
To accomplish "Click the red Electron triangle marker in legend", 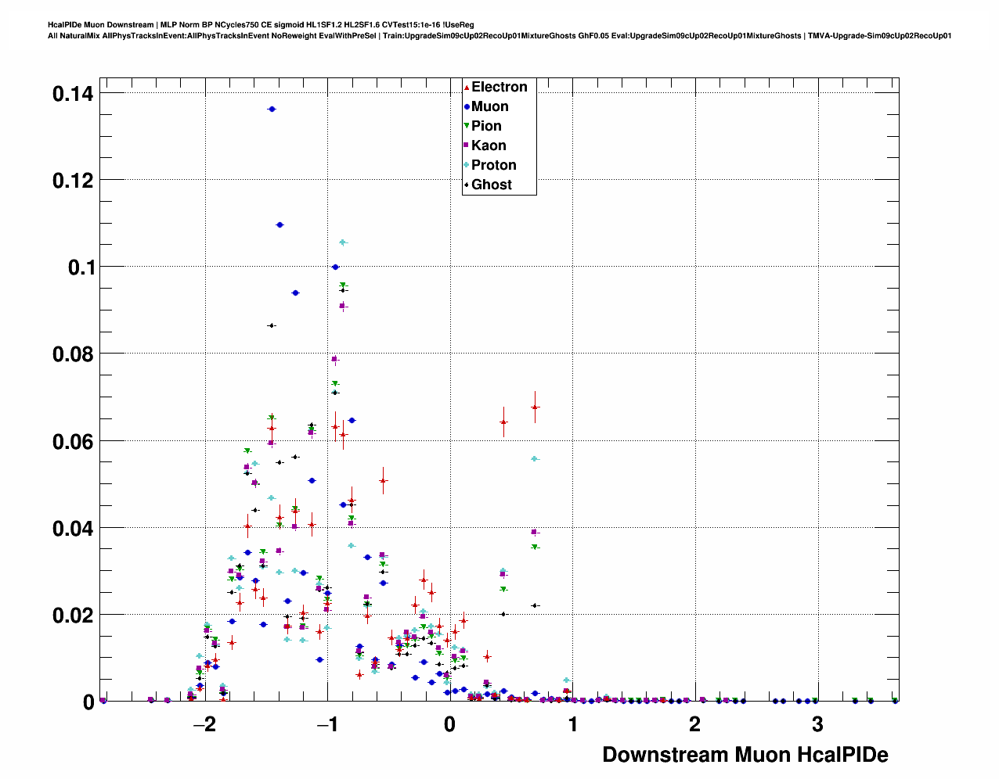I will click(x=467, y=88).
